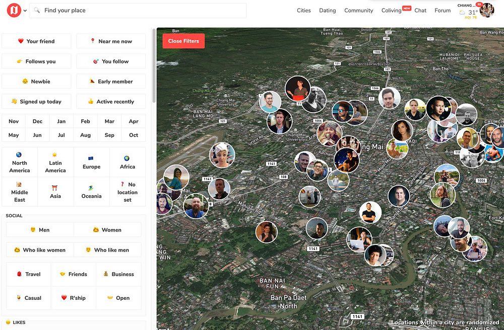The image size is (504, 330).
Task: Toggle the 'You follow' filter
Action: pos(111,61)
